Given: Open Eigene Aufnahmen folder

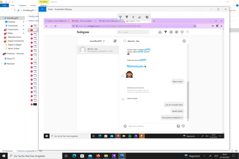Looking at the screenshot, I should [x=16, y=41].
